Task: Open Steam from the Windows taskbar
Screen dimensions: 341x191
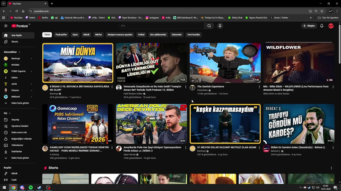Action: click(x=39, y=188)
